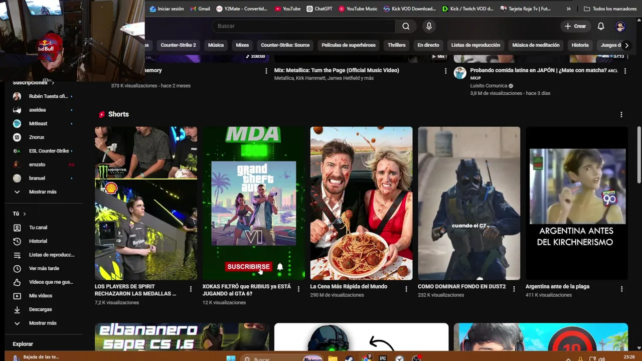Open Windows Start menu
642x361 pixels.
pos(231,358)
